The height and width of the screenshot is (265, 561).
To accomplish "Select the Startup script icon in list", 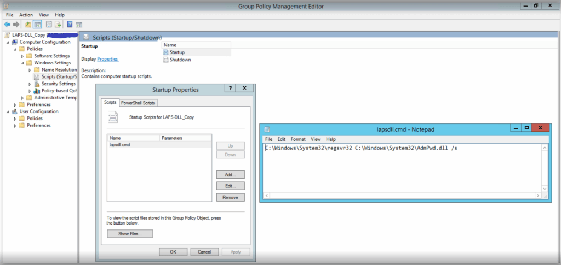I will (x=166, y=52).
